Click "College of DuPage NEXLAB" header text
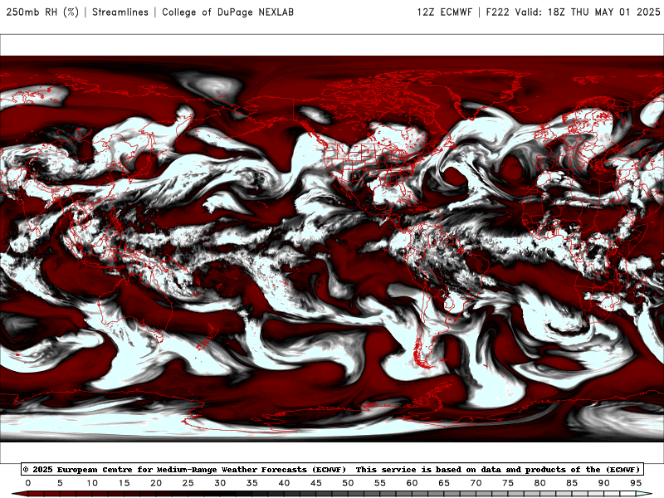Image resolution: width=664 pixels, height=498 pixels. pos(227,12)
